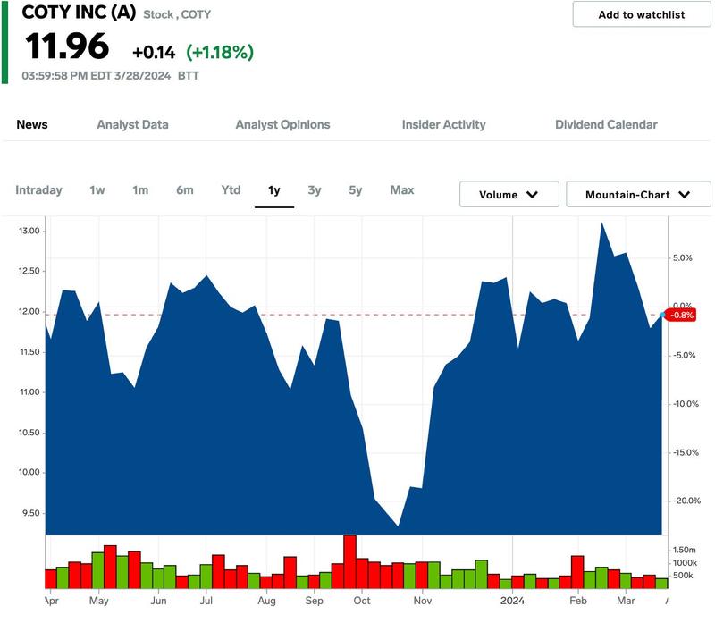Viewport: 715px width, 623px height.
Task: Click the +1.18% change percentage
Action: (220, 52)
